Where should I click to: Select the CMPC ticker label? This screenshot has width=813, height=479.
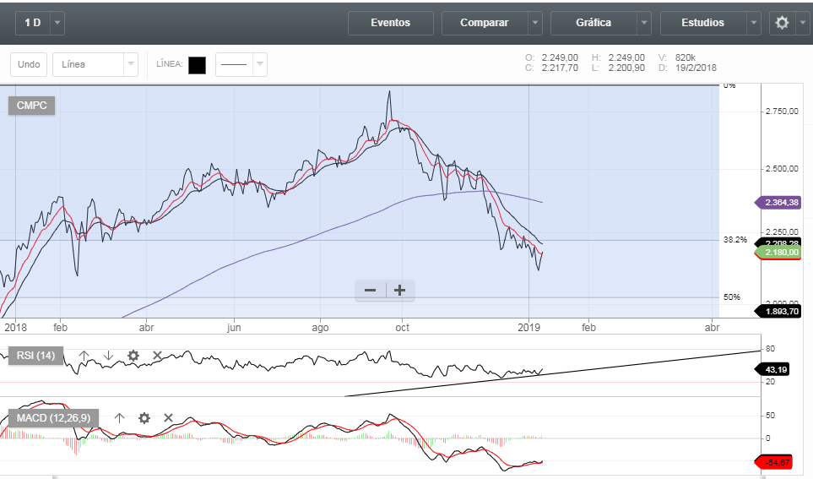tap(33, 106)
